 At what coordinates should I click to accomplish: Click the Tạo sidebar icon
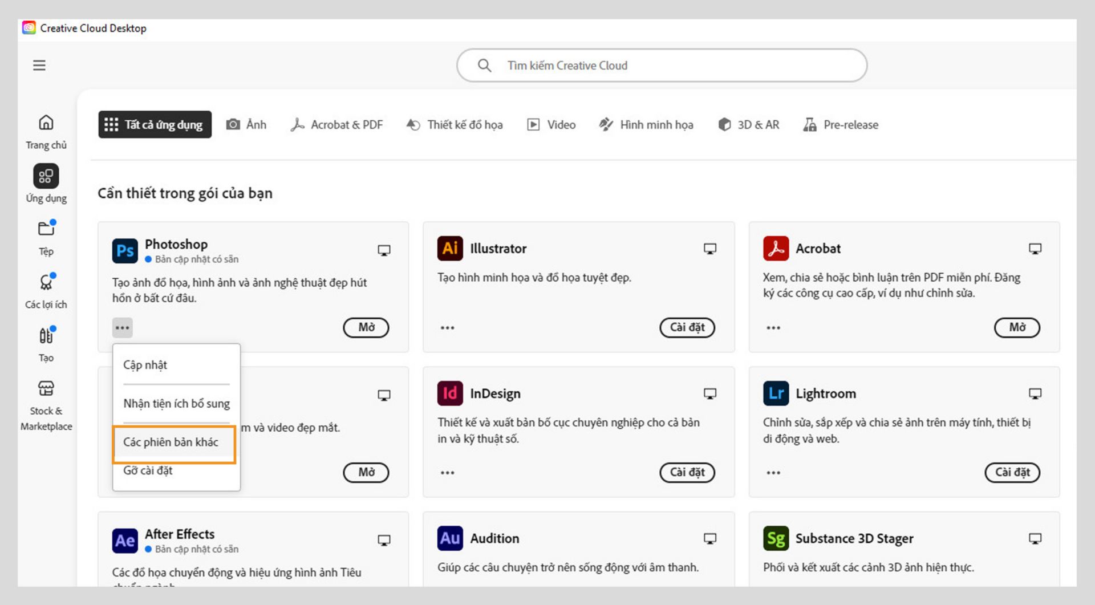click(46, 336)
